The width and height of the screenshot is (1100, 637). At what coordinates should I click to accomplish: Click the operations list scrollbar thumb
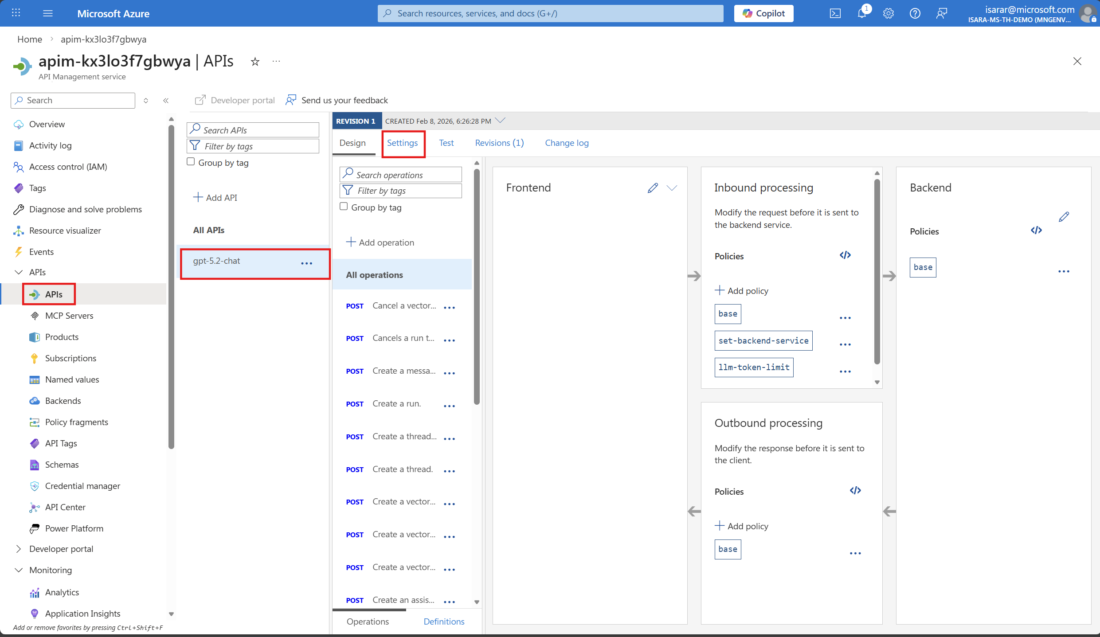(477, 286)
